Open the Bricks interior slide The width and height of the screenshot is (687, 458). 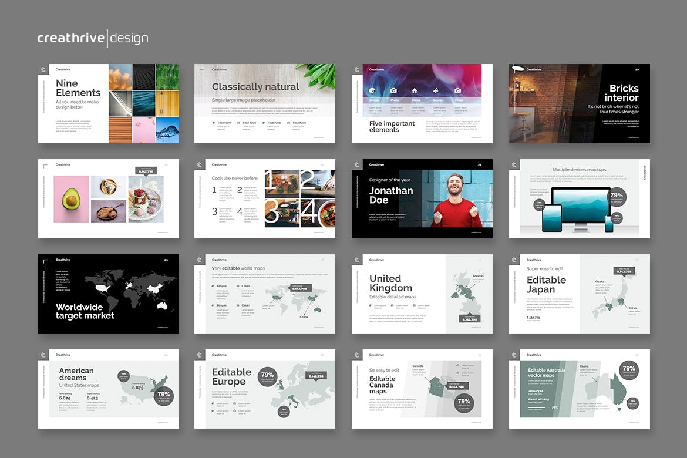579,103
